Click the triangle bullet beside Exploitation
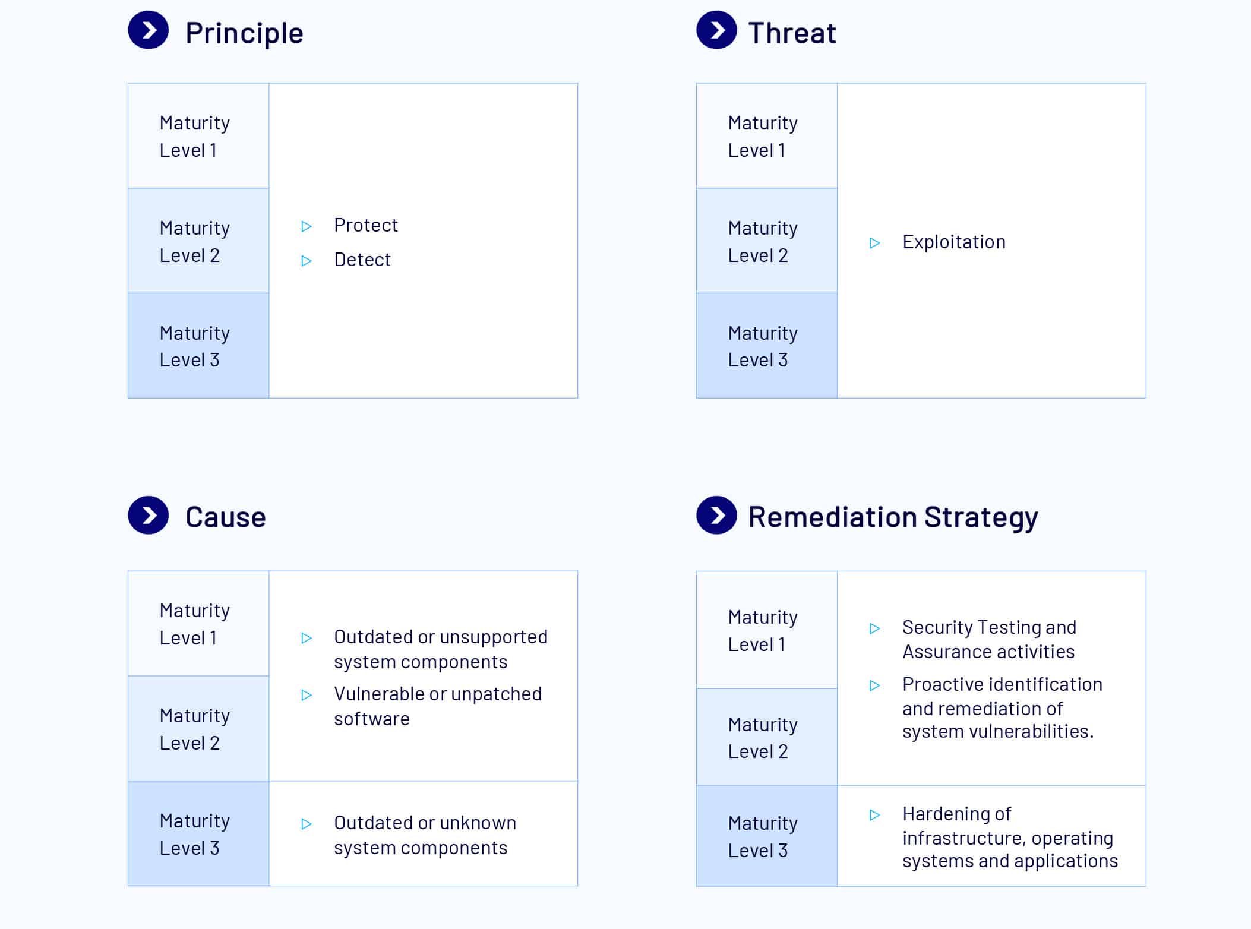The image size is (1251, 929). point(874,243)
